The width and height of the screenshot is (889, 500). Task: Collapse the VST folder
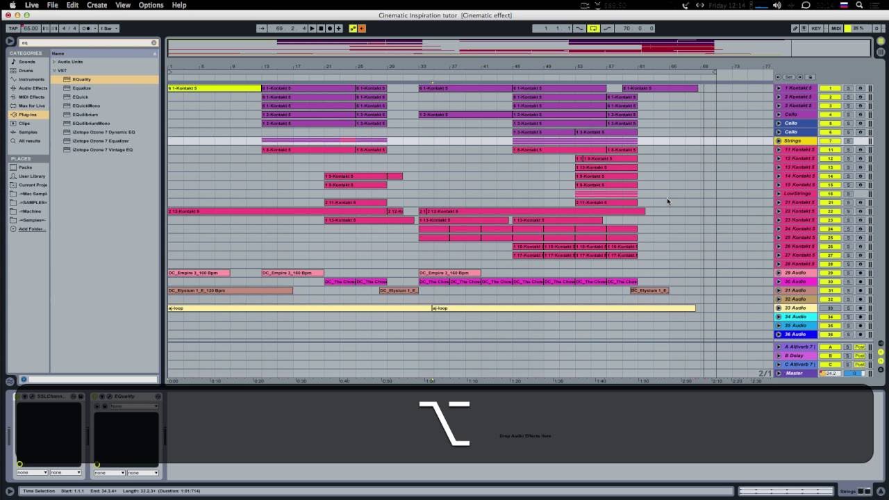click(x=54, y=71)
